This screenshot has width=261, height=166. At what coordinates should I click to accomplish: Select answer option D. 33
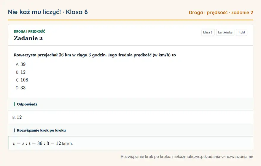21,88
